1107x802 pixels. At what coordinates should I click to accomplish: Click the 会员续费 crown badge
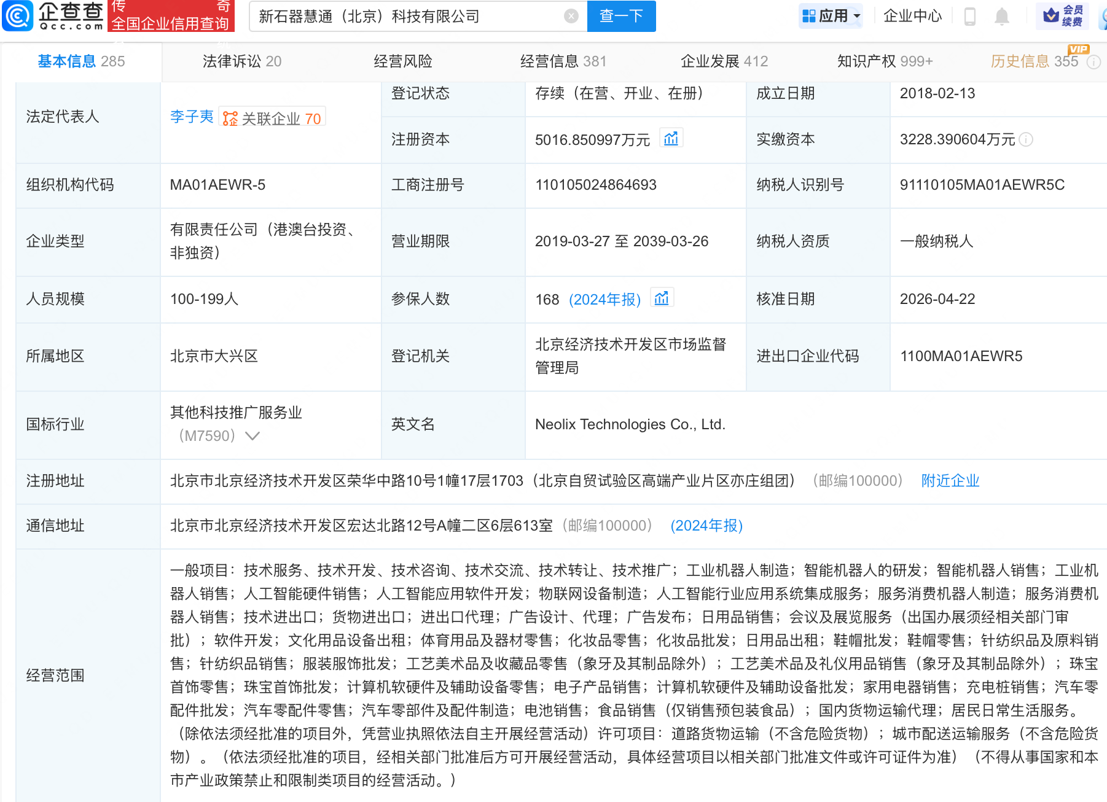coord(1062,16)
